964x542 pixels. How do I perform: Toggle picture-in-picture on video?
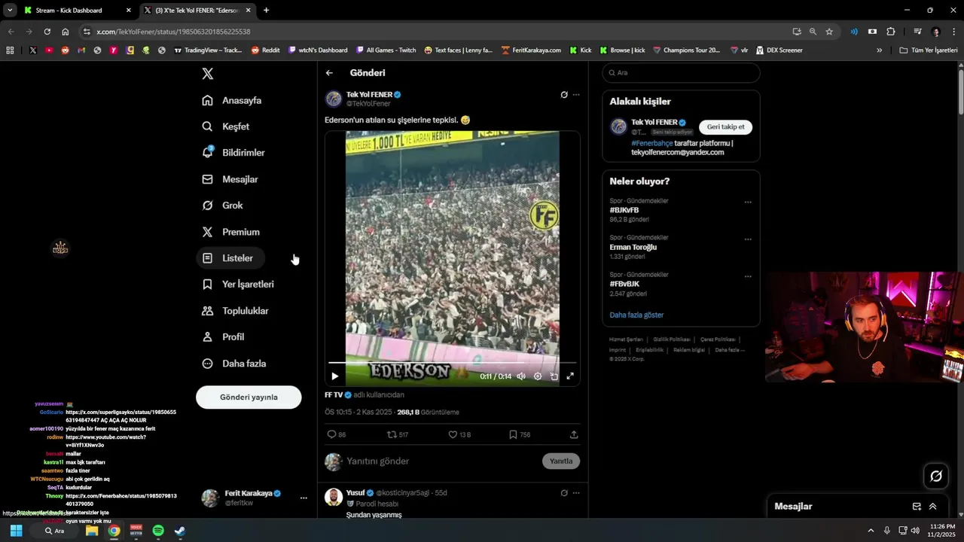(x=554, y=376)
